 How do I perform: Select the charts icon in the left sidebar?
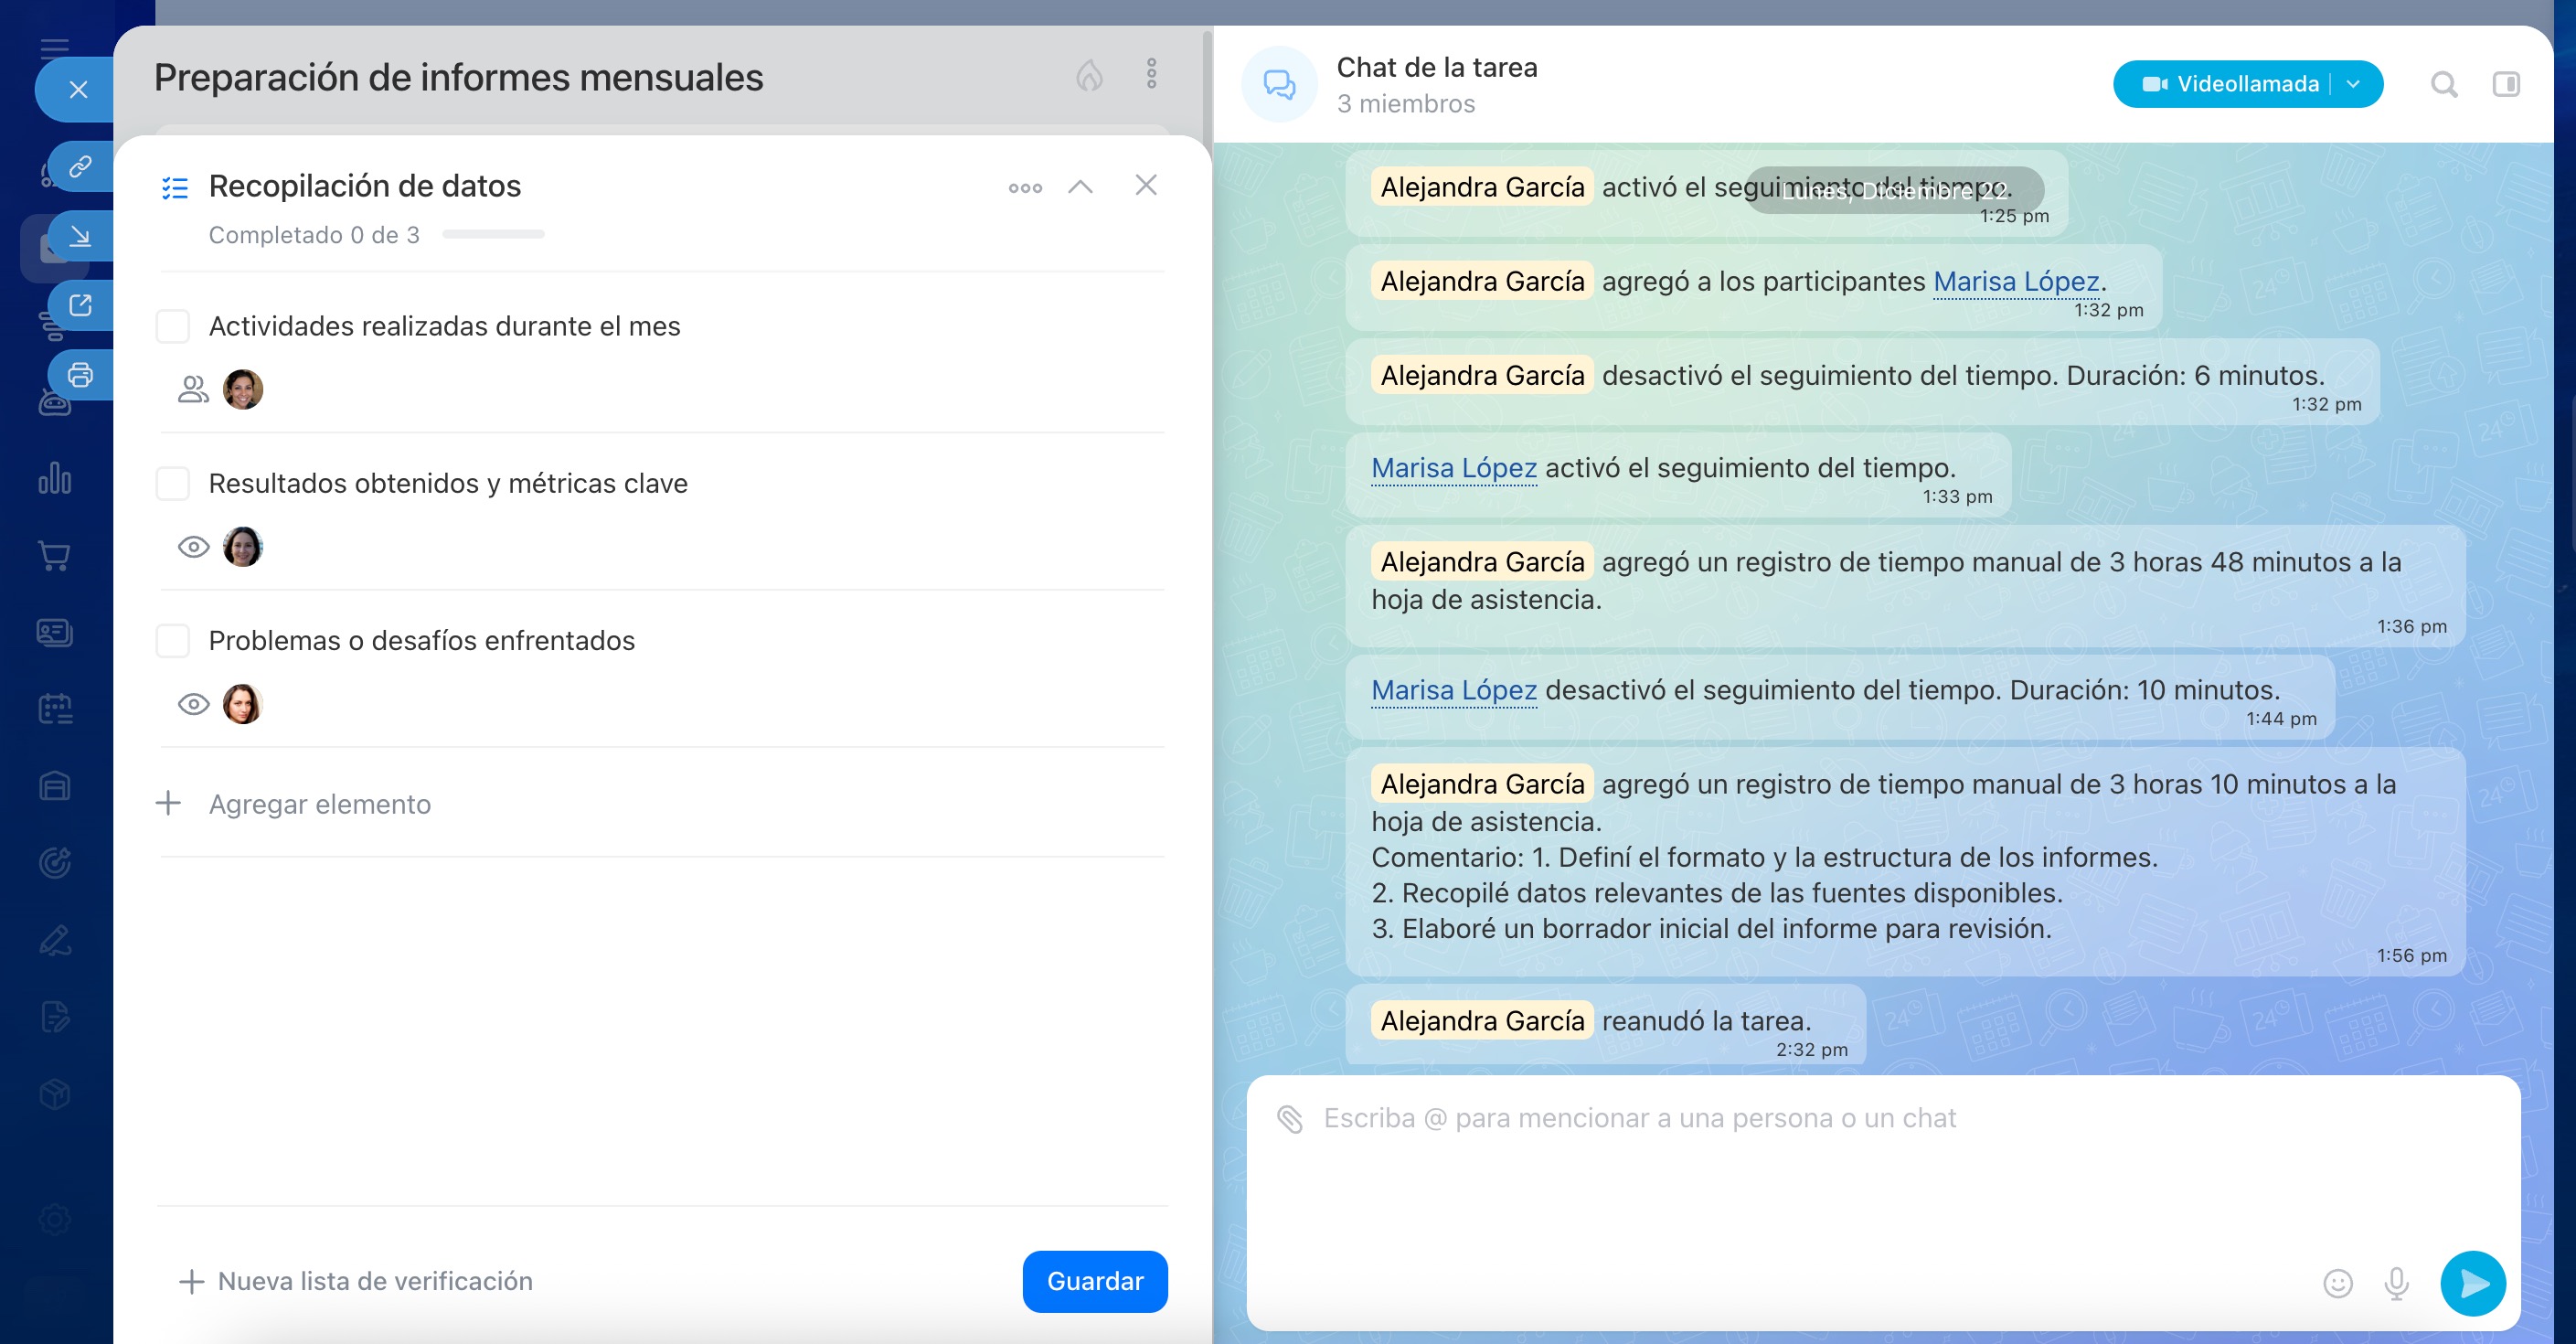[x=55, y=480]
